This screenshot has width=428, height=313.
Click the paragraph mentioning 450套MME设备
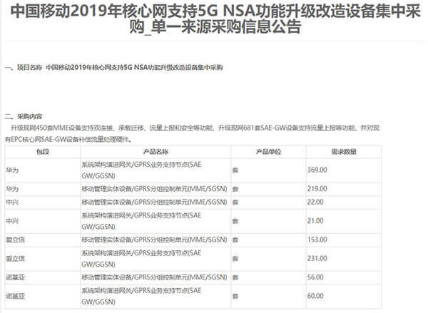click(192, 133)
